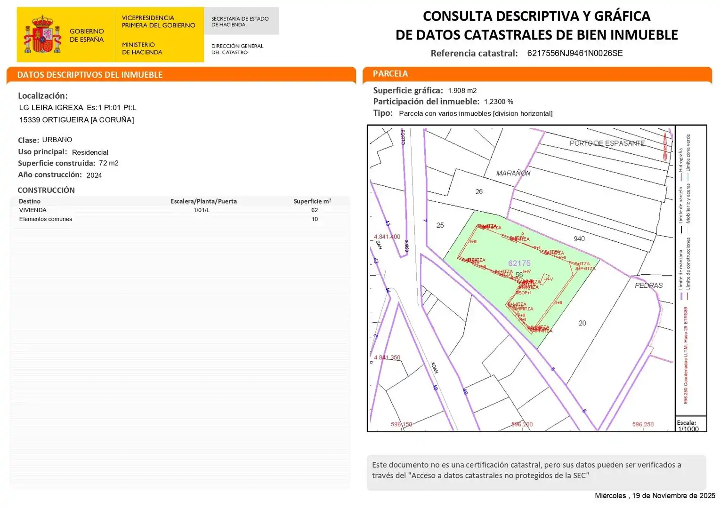Click the 'URBANO' class value
Image resolution: width=720 pixels, height=508 pixels.
(x=57, y=140)
